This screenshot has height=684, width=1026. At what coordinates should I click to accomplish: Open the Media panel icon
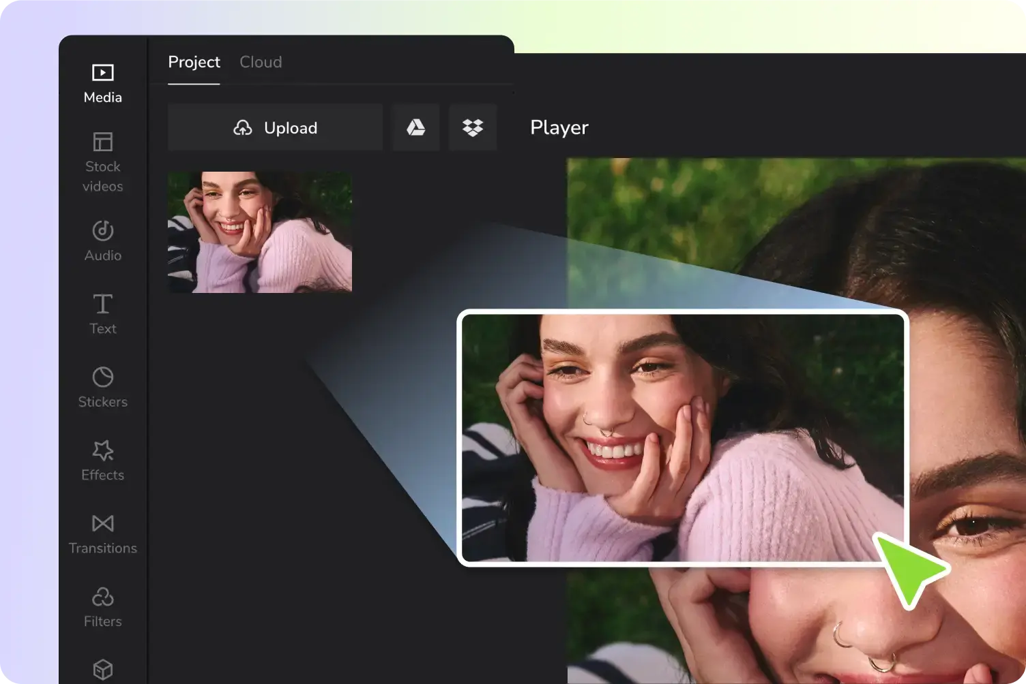103,72
